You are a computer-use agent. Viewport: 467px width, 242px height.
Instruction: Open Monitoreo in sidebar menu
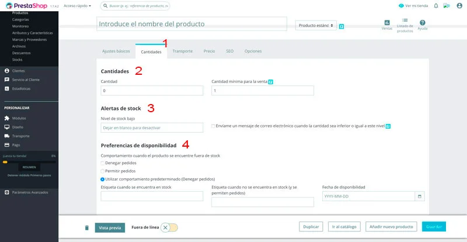[20, 26]
